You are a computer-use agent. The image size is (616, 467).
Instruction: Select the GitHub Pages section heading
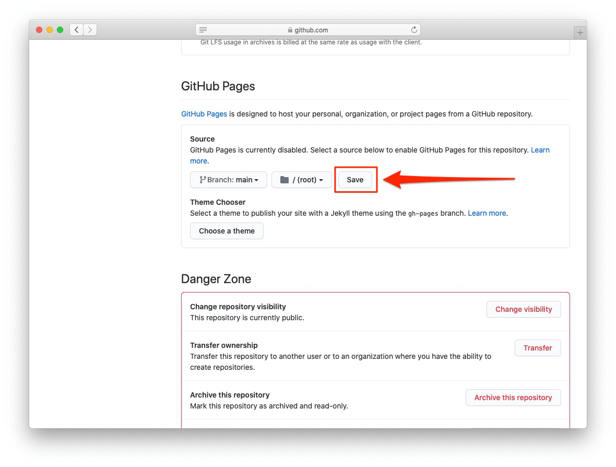pos(218,86)
